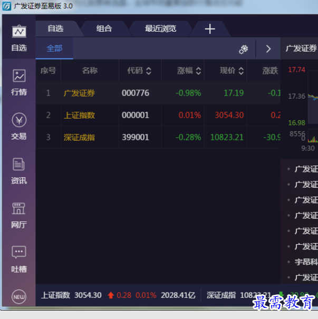Screen dimensions: 318x319
Task: Click the 序号 column header
Action: 48,71
